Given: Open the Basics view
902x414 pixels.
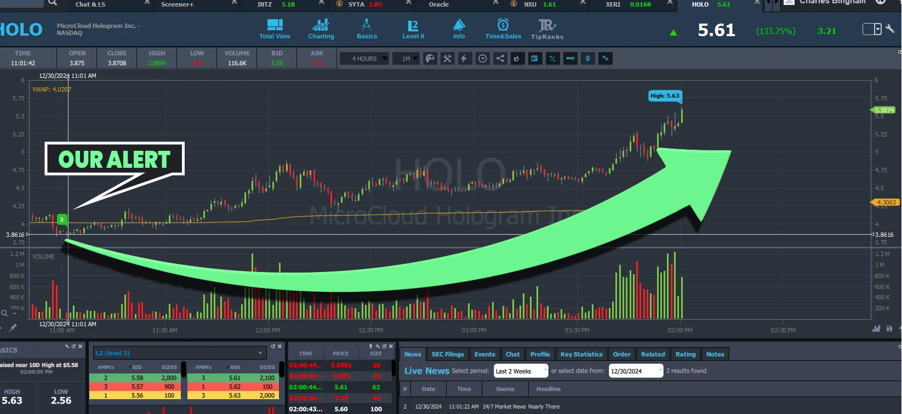Looking at the screenshot, I should (367, 29).
